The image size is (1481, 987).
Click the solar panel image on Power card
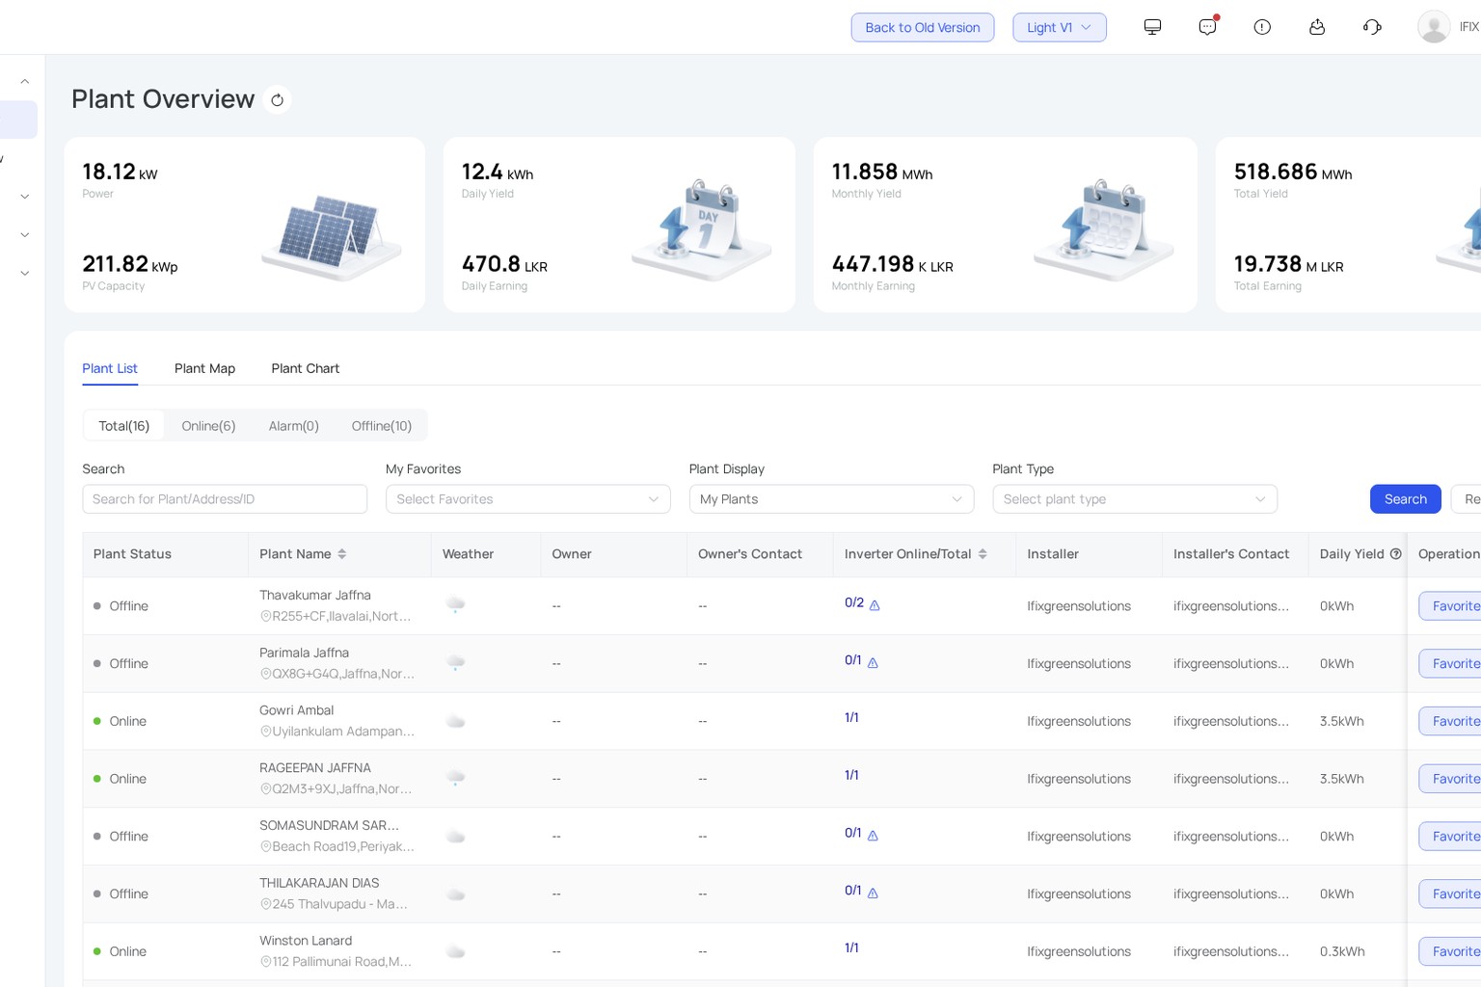click(333, 237)
